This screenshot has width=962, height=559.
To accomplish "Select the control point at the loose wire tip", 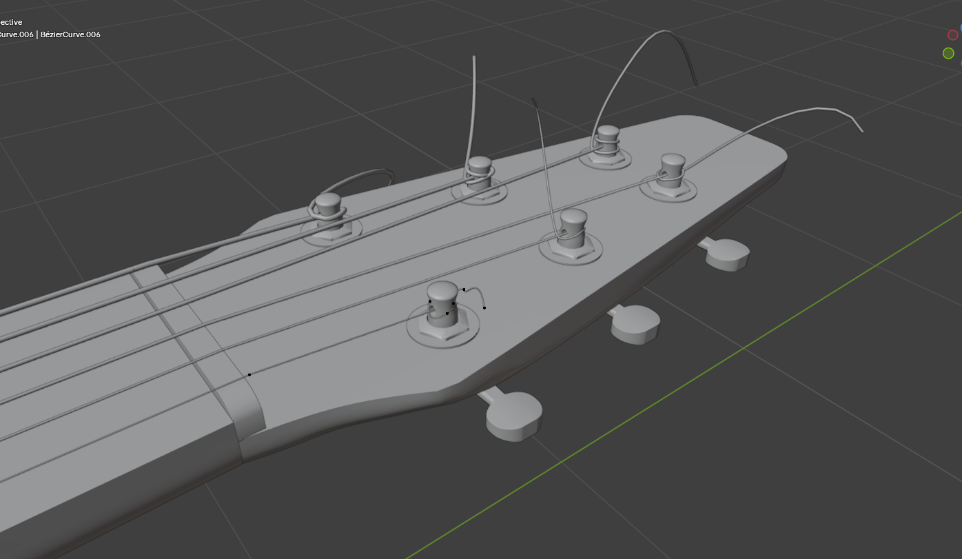I will point(484,307).
